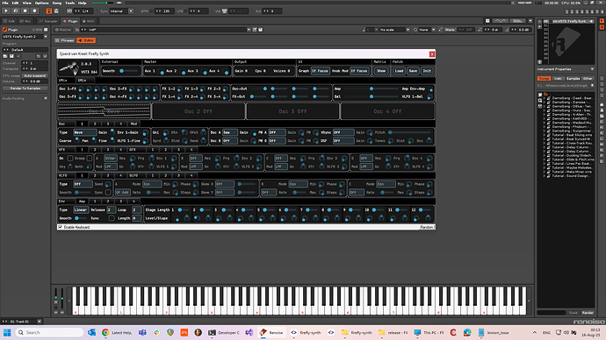Toggle the Env Sync checkbox

tap(112, 218)
